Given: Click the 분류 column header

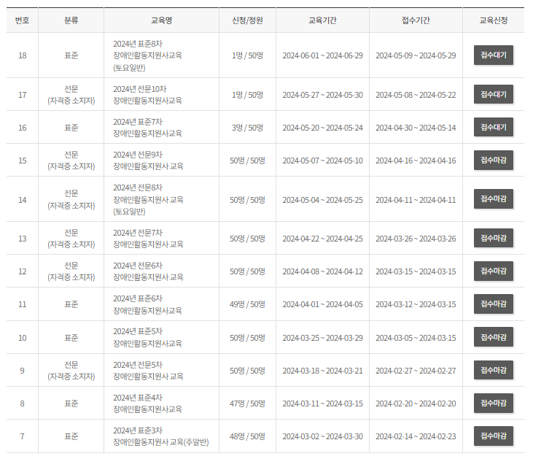Looking at the screenshot, I should (x=71, y=20).
